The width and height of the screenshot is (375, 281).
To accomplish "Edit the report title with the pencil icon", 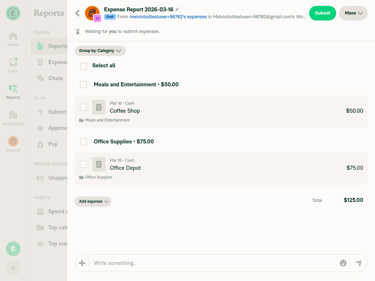I will tap(177, 9).
